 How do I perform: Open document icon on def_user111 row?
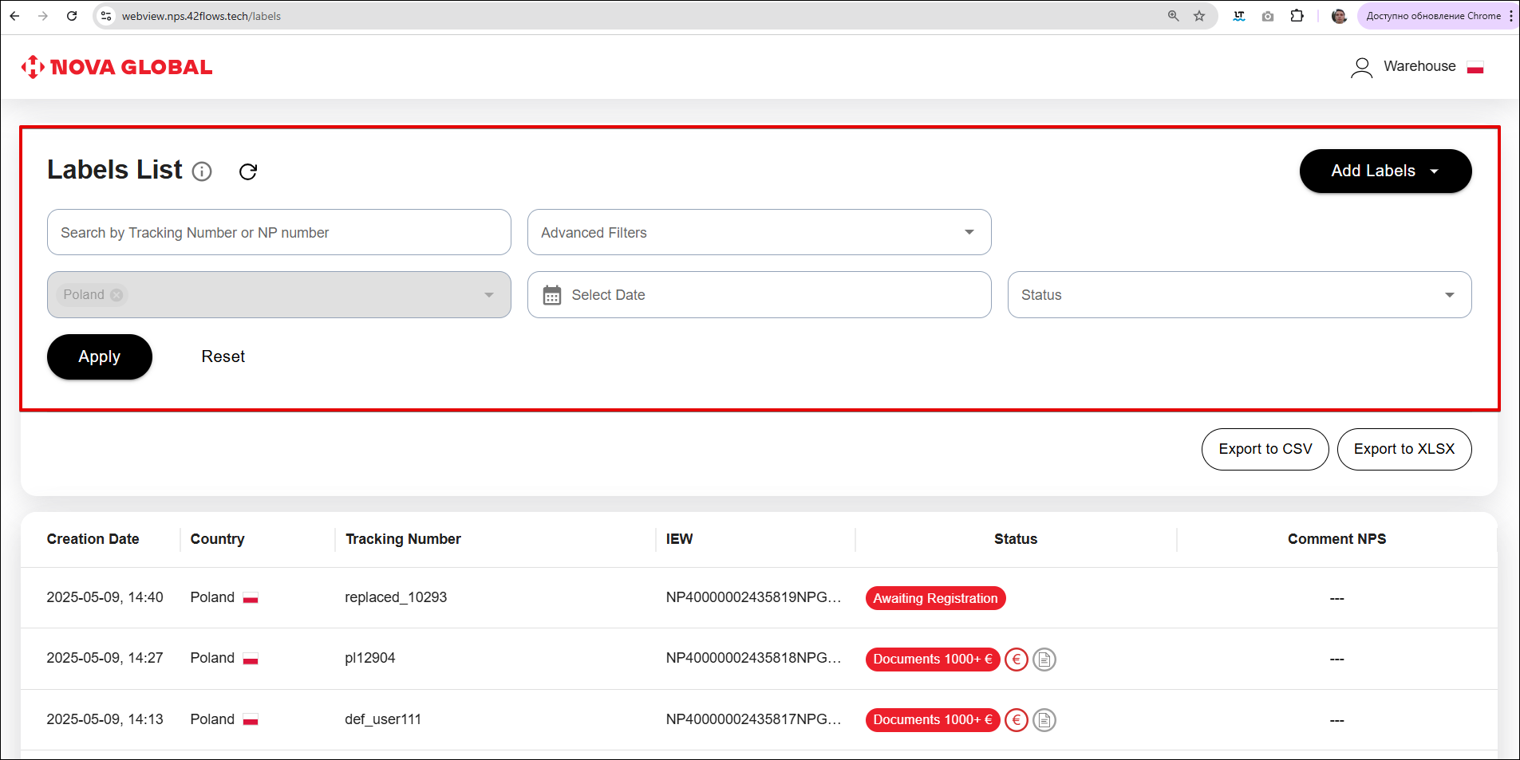tap(1044, 720)
